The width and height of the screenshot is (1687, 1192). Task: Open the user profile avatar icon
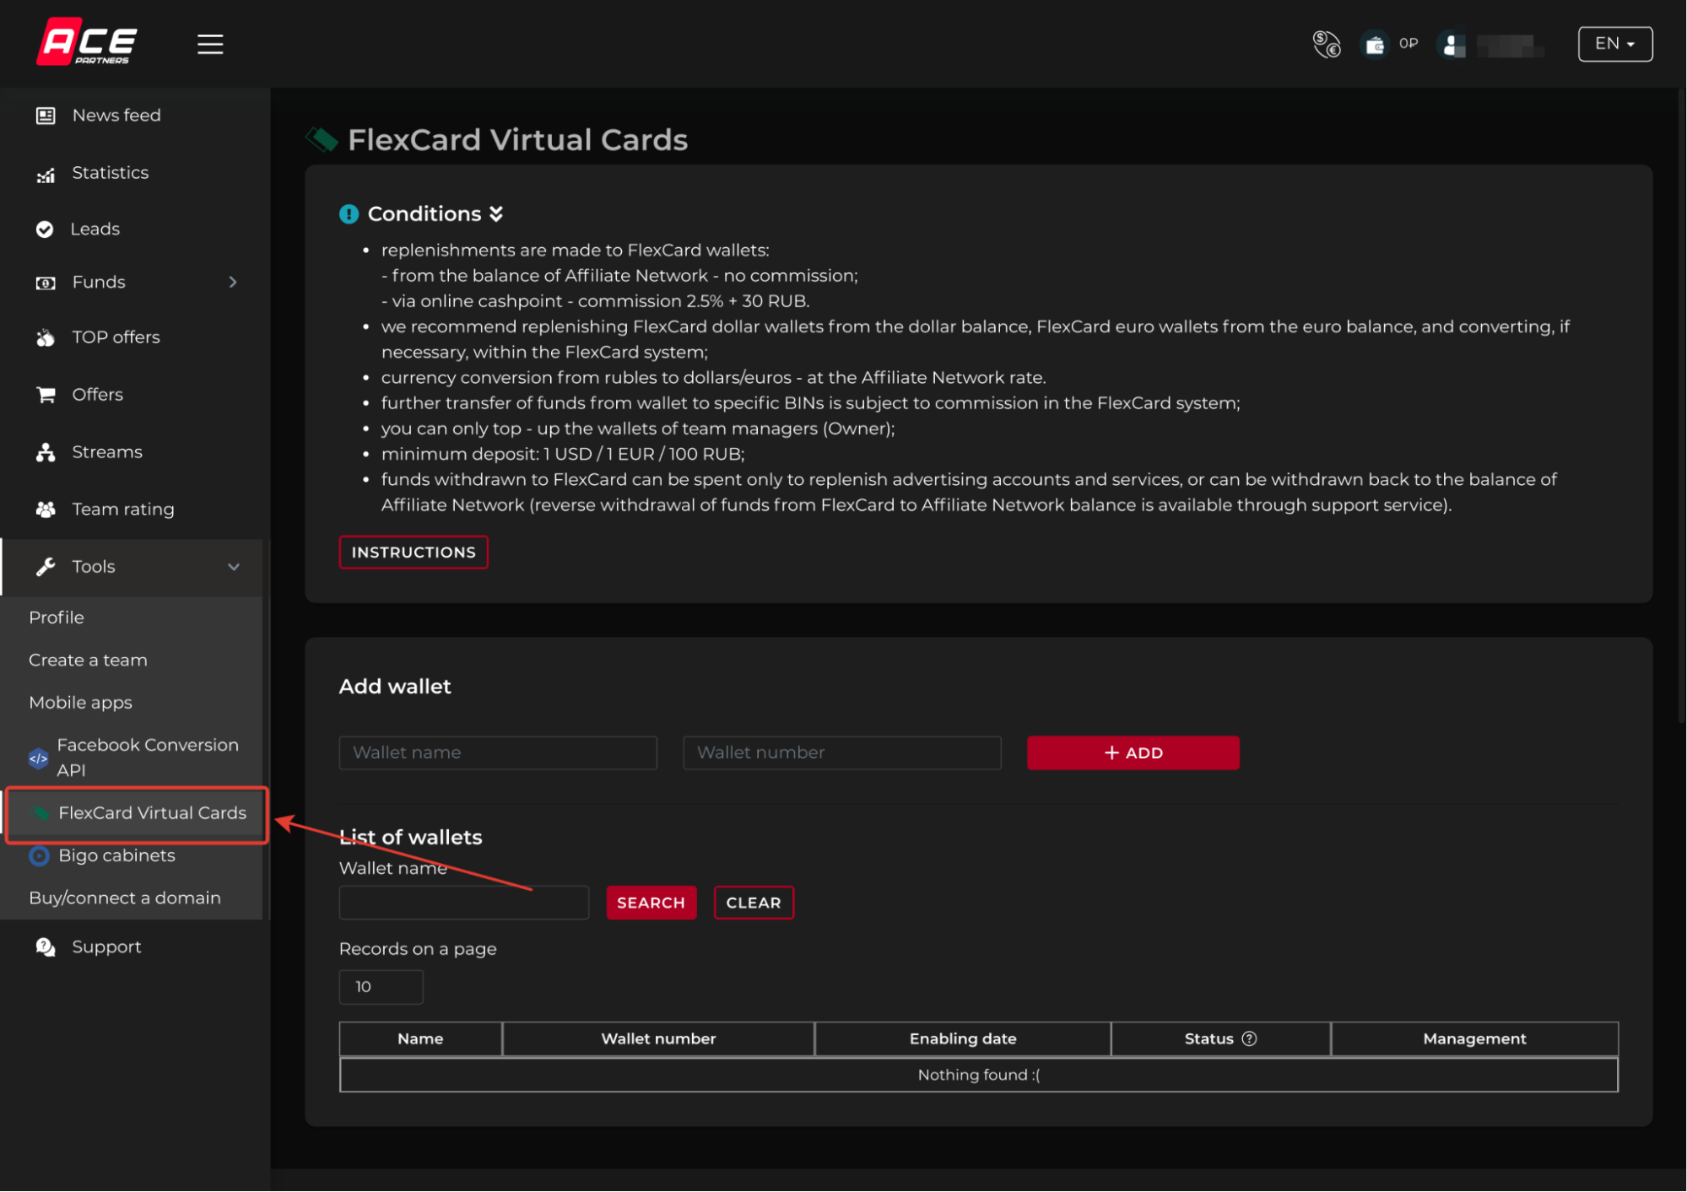(1452, 44)
